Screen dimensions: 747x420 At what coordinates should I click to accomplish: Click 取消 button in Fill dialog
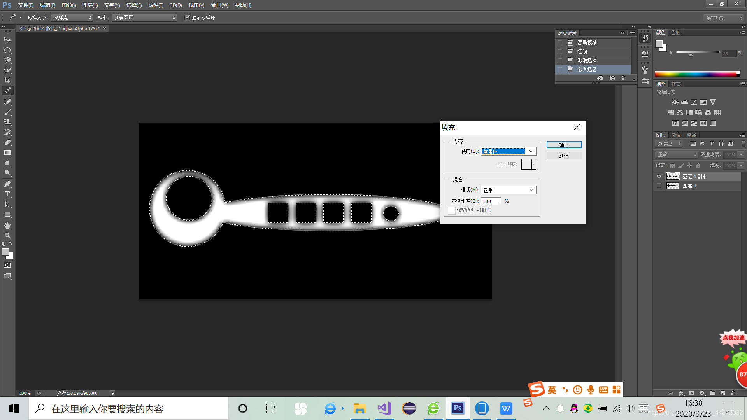[x=564, y=156]
